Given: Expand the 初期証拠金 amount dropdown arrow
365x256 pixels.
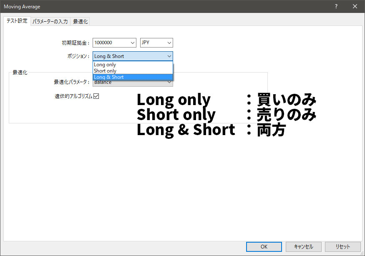Looking at the screenshot, I should pos(133,43).
